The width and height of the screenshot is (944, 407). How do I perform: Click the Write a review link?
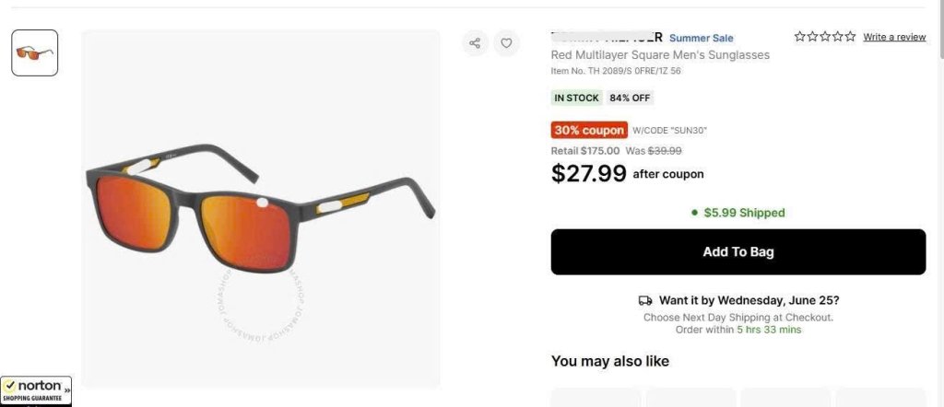point(894,37)
